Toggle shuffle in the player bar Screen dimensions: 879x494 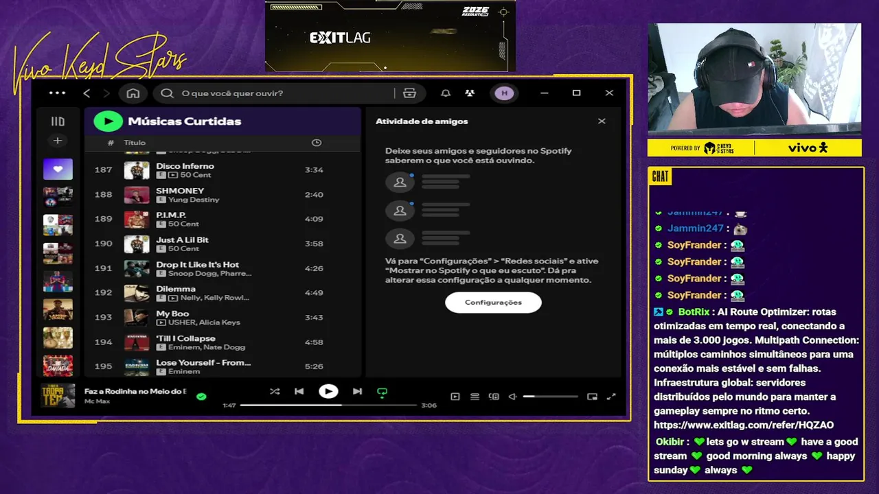(x=275, y=391)
